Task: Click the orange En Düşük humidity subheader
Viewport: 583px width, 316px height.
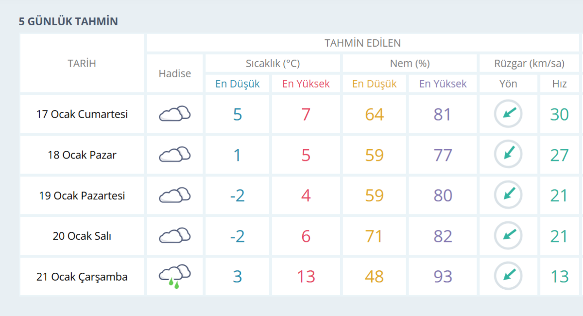Action: click(x=374, y=84)
